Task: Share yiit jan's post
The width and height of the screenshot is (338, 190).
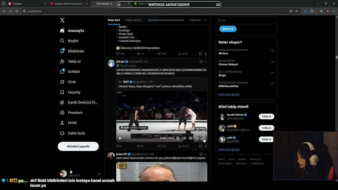Action: point(206,146)
